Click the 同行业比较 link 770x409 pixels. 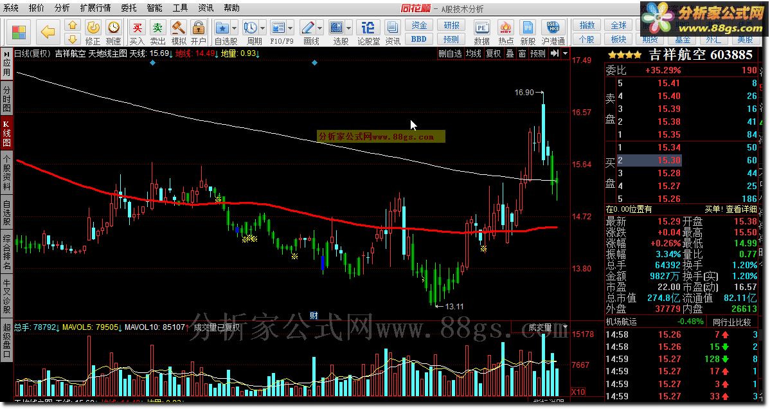pyautogui.click(x=731, y=322)
